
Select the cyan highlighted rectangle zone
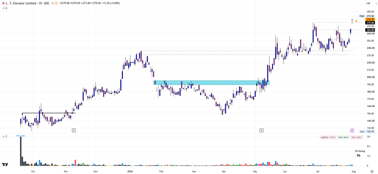click(212, 82)
